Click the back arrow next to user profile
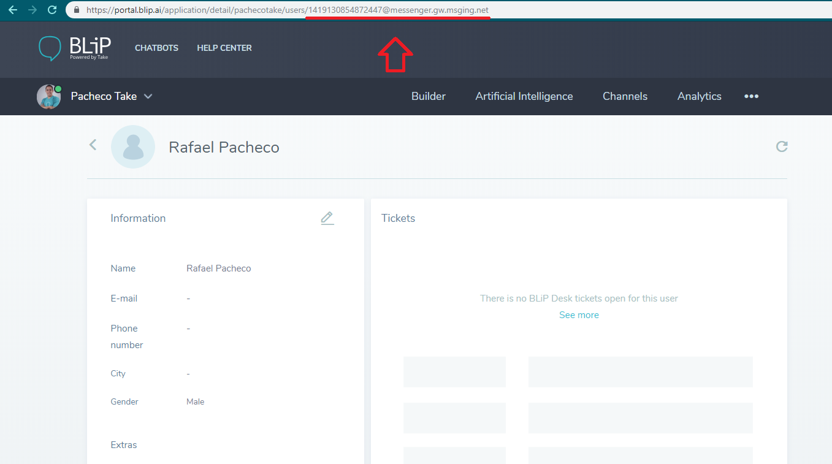832x464 pixels. pos(93,145)
